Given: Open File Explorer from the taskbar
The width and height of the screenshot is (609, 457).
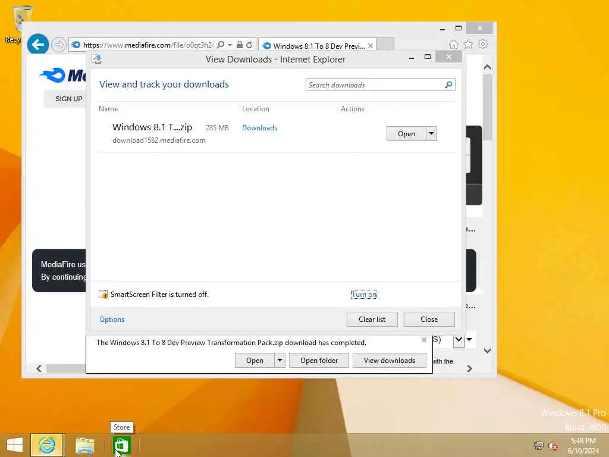Looking at the screenshot, I should click(85, 445).
